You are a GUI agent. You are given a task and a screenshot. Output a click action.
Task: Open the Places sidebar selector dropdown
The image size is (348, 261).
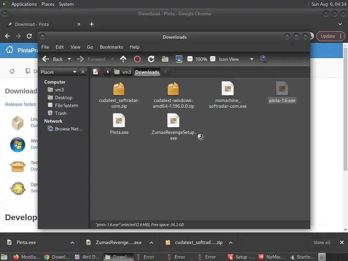(58, 72)
